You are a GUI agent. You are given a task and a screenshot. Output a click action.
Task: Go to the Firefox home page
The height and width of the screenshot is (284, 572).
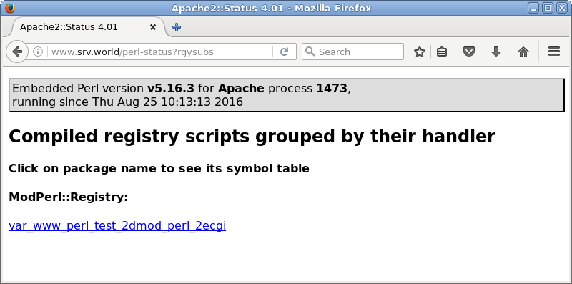pyautogui.click(x=523, y=52)
